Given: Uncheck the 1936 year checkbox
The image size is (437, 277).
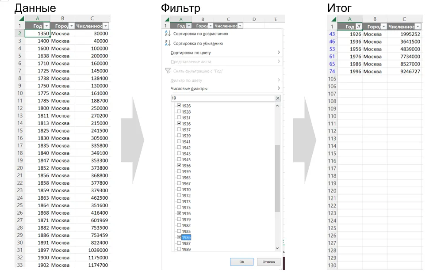Looking at the screenshot, I should coord(179,123).
